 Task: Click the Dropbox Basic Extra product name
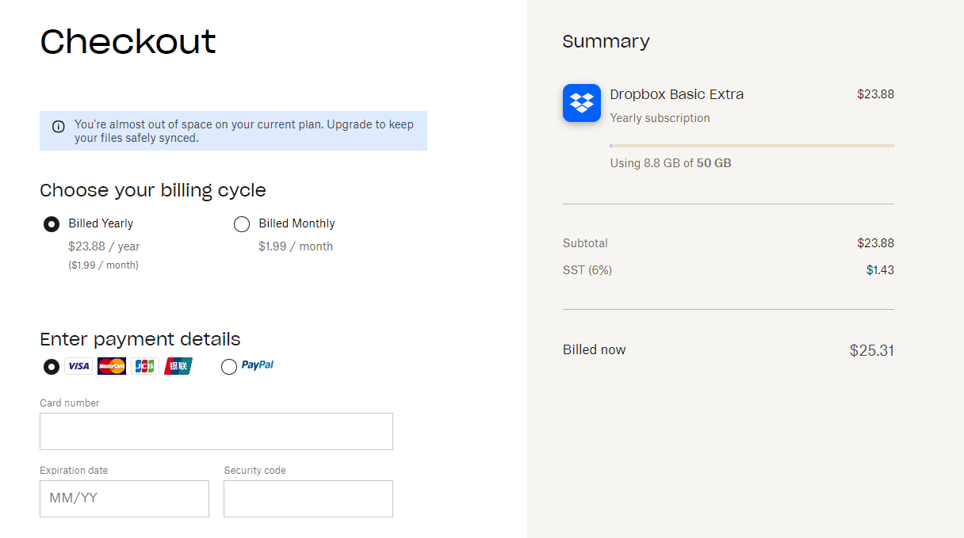coord(676,93)
